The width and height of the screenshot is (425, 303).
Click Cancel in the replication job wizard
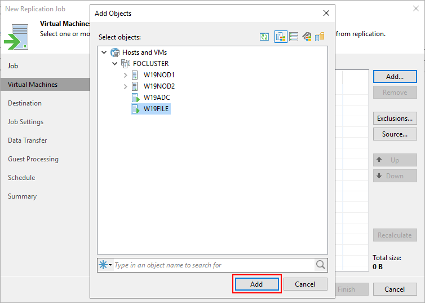coord(395,289)
